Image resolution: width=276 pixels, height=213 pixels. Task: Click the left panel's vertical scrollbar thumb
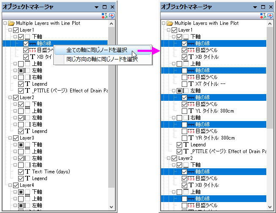(112, 108)
